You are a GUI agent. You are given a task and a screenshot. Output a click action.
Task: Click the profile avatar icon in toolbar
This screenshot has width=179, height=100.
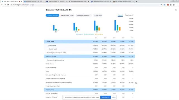point(174,5)
